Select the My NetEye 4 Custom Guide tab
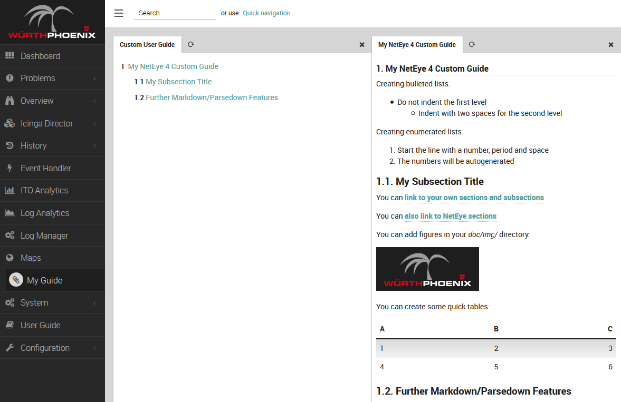This screenshot has width=621, height=402. click(x=417, y=45)
